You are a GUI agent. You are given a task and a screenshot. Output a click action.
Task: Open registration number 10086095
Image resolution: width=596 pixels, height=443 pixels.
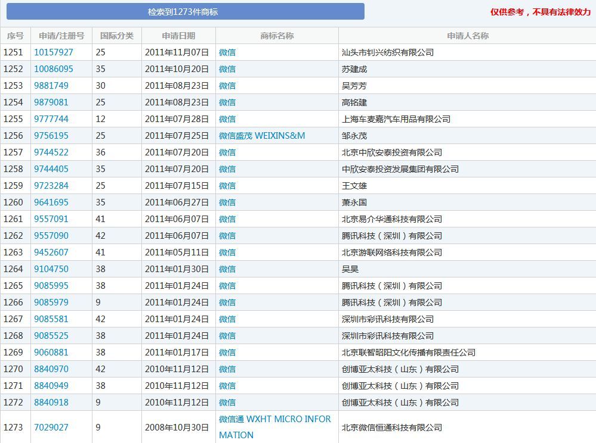point(54,69)
